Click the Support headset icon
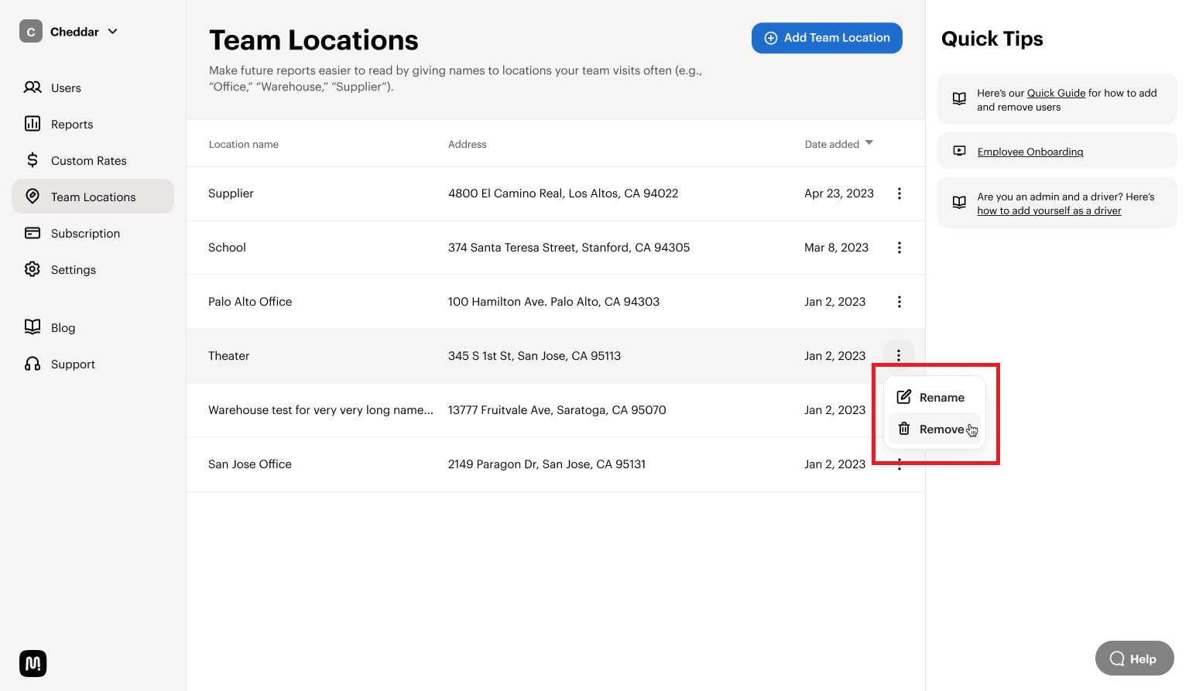Image resolution: width=1189 pixels, height=691 pixels. pyautogui.click(x=33, y=364)
